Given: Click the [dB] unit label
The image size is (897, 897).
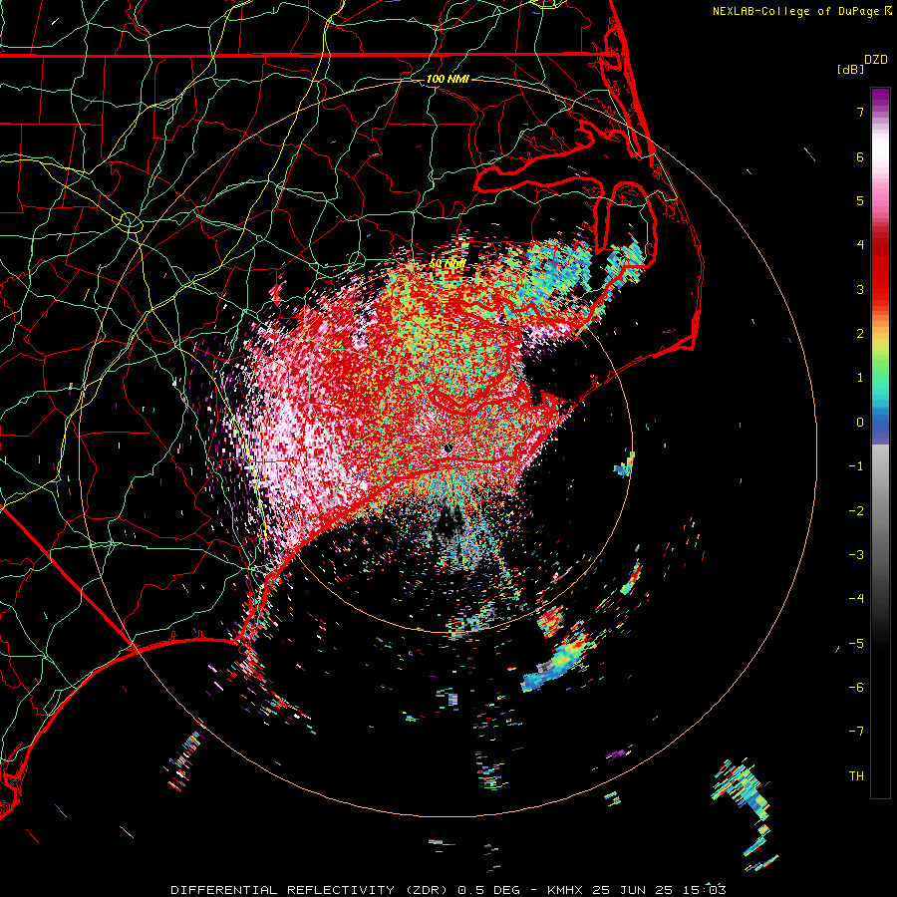Looking at the screenshot, I should click(850, 69).
